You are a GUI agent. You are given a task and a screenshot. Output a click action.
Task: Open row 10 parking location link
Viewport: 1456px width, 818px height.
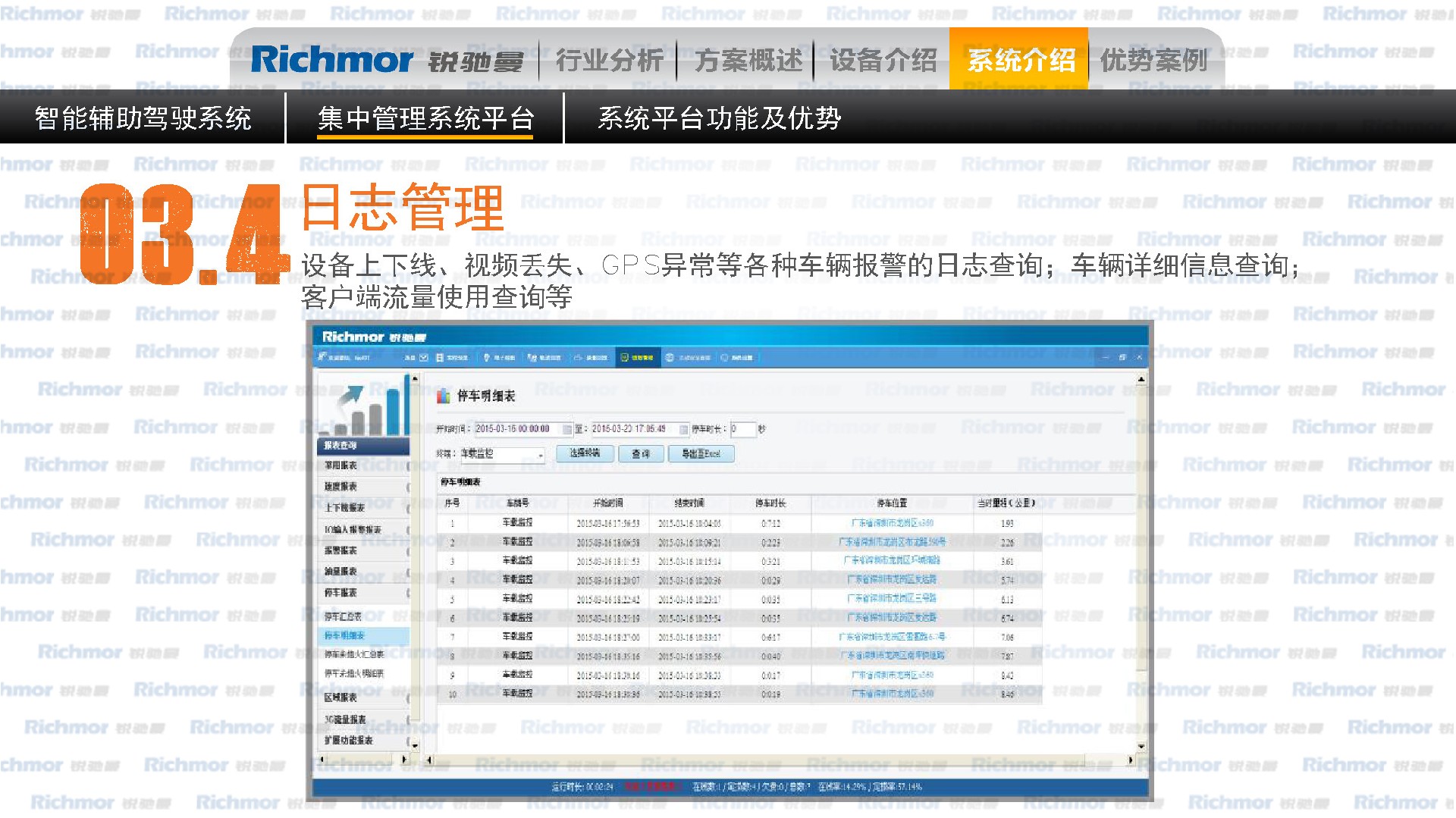(893, 694)
